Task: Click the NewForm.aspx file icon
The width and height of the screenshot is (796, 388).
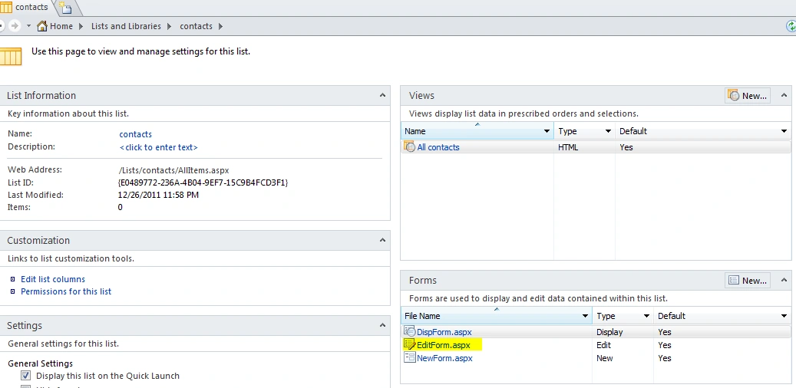Action: click(x=409, y=357)
